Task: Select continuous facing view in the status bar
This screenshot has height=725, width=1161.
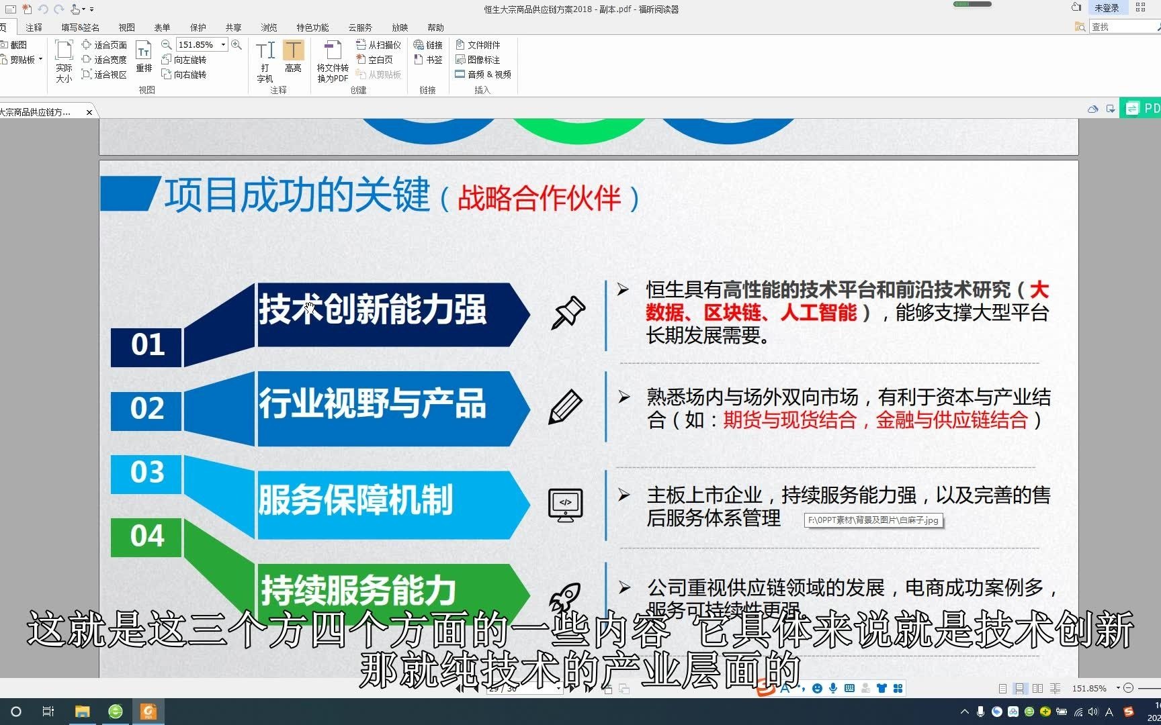Action: (x=1055, y=688)
